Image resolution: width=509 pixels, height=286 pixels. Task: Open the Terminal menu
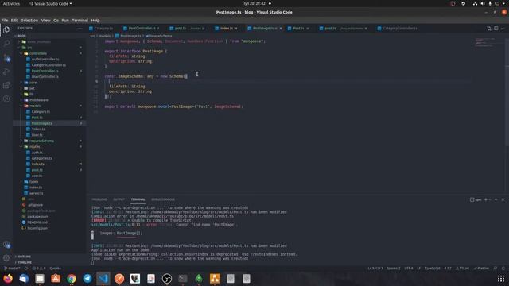(80, 21)
